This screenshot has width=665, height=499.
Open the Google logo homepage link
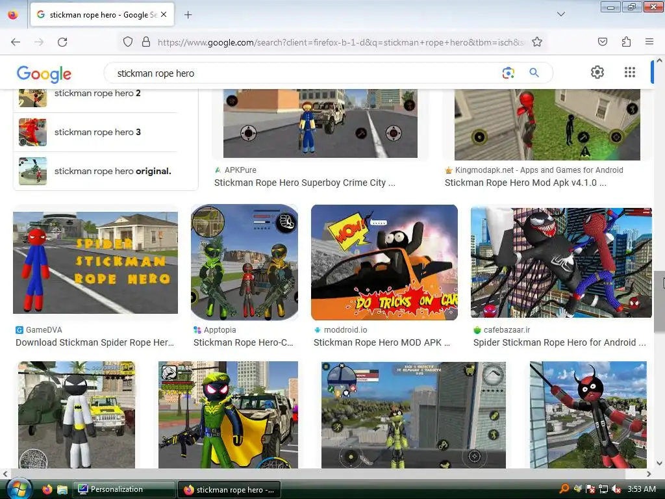tap(44, 74)
